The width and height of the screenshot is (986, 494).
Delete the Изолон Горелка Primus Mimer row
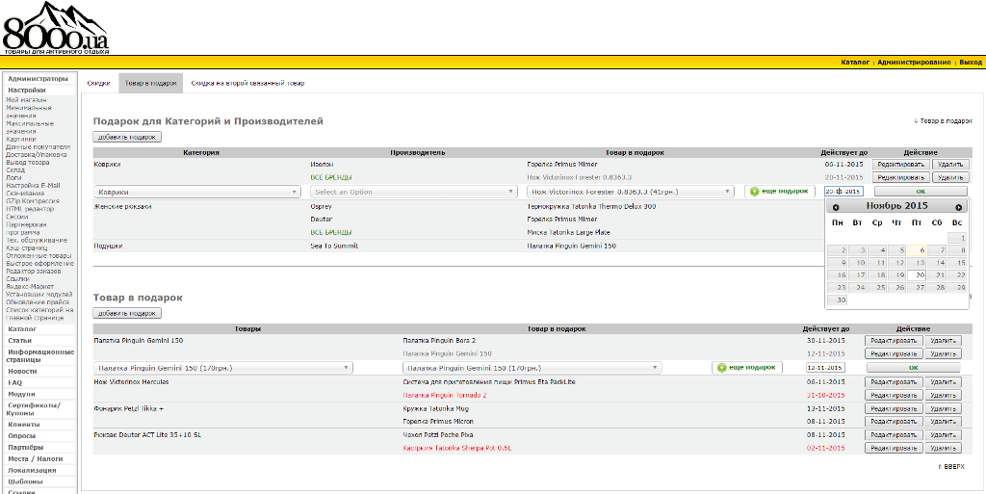pyautogui.click(x=950, y=164)
